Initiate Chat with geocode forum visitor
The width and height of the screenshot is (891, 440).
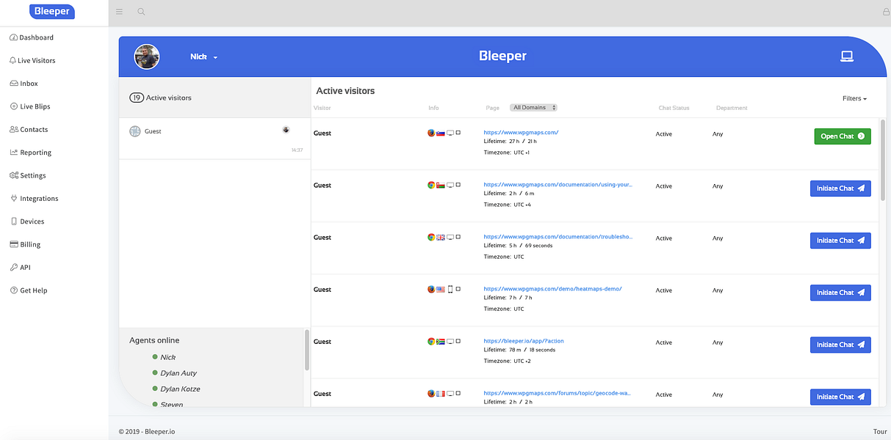[x=840, y=397]
